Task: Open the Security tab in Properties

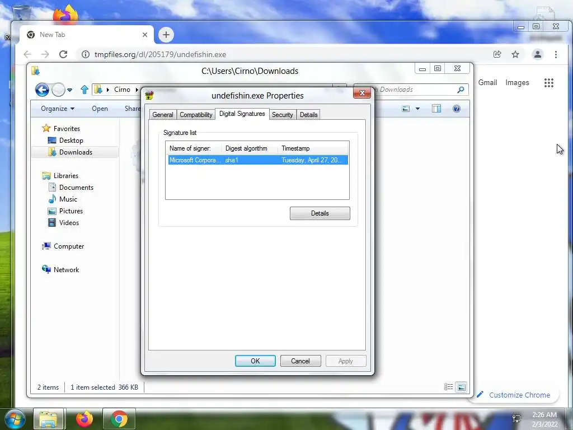Action: [283, 115]
